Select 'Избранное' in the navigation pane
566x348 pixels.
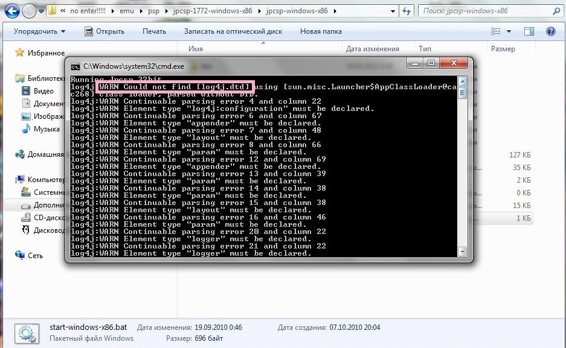pos(46,53)
